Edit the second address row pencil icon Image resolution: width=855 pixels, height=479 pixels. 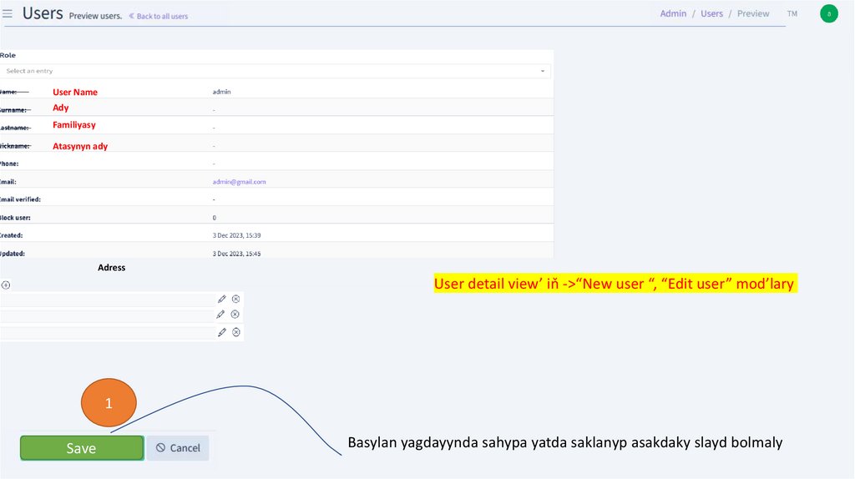pyautogui.click(x=220, y=315)
